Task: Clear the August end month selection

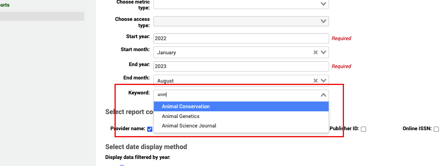Action: 315,81
